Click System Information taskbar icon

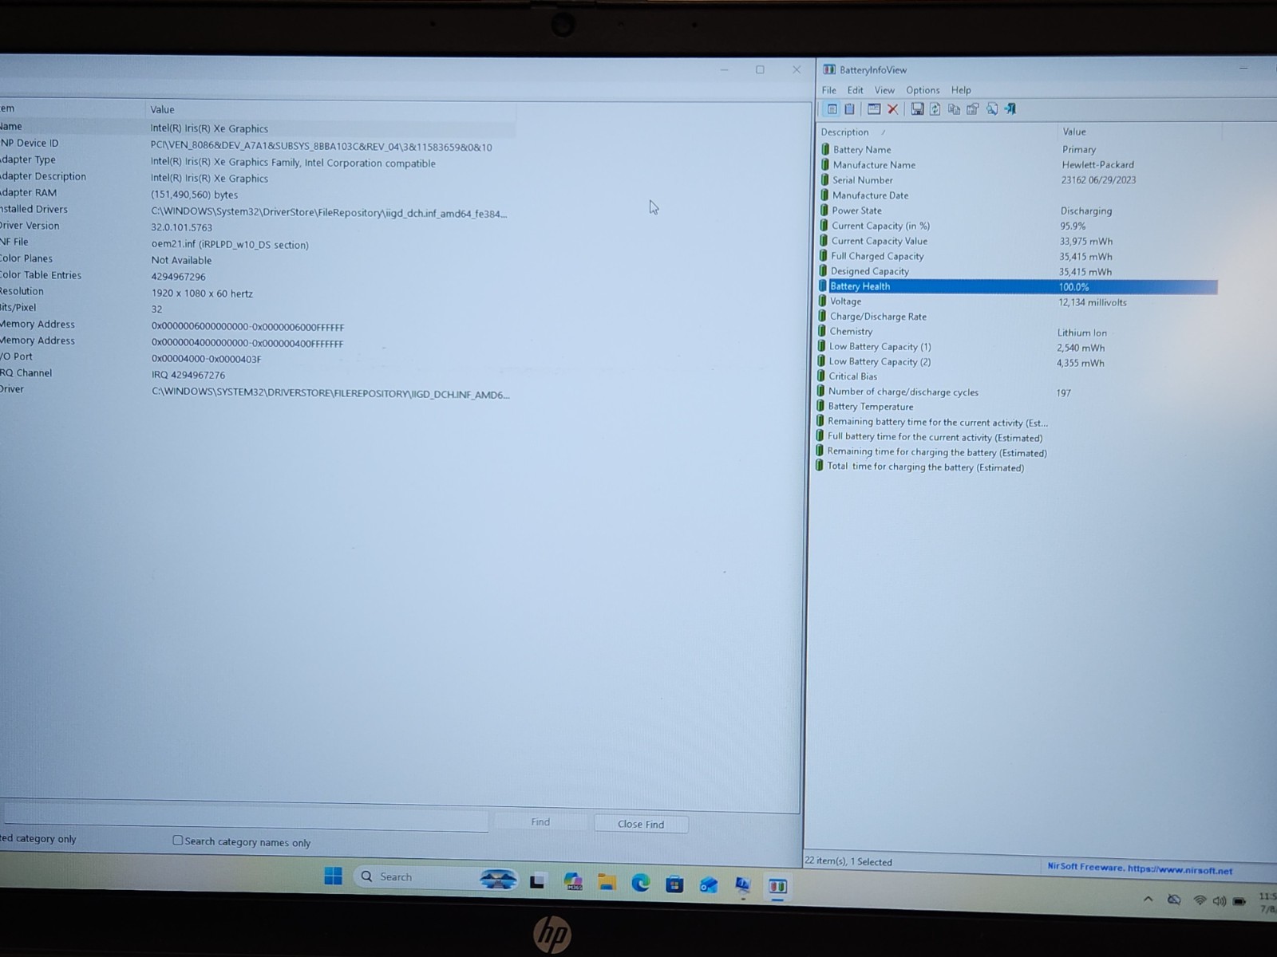point(743,884)
